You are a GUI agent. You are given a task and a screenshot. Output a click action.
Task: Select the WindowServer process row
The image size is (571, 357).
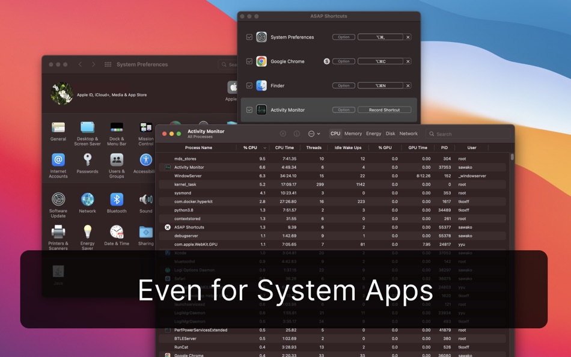(x=332, y=175)
